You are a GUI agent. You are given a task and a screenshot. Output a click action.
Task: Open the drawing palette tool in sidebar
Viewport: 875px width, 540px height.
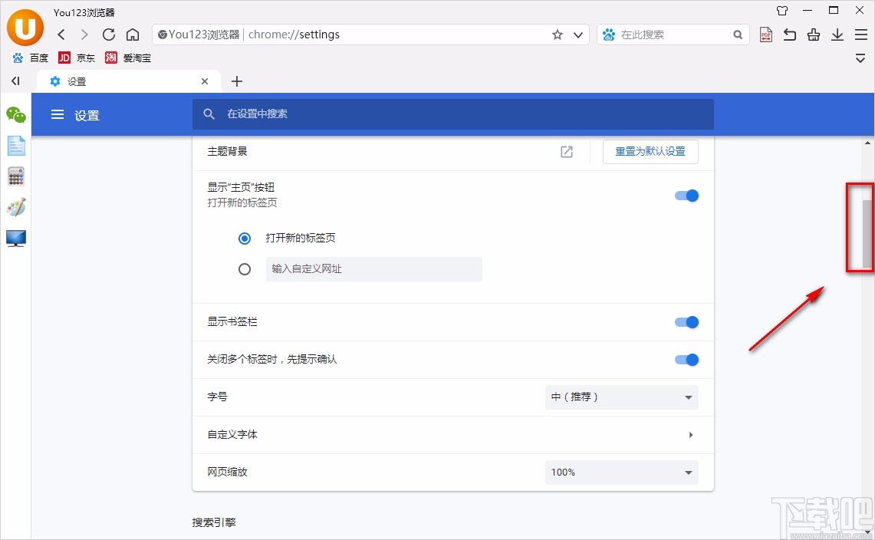15,207
